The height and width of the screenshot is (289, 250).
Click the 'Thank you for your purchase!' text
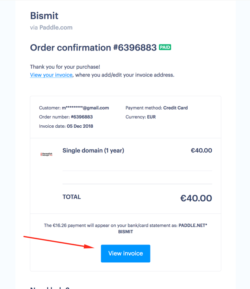[65, 67]
